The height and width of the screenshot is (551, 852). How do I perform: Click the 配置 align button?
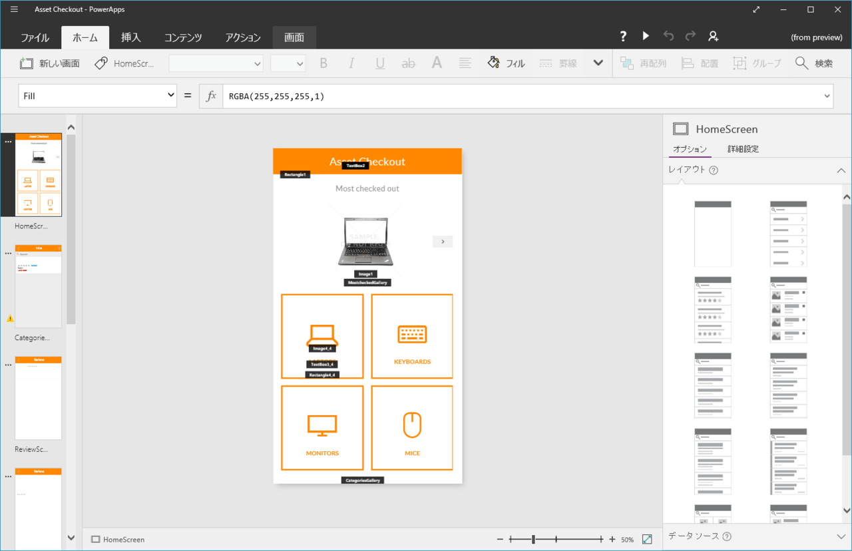700,63
